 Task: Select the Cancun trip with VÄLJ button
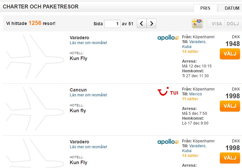230,106
